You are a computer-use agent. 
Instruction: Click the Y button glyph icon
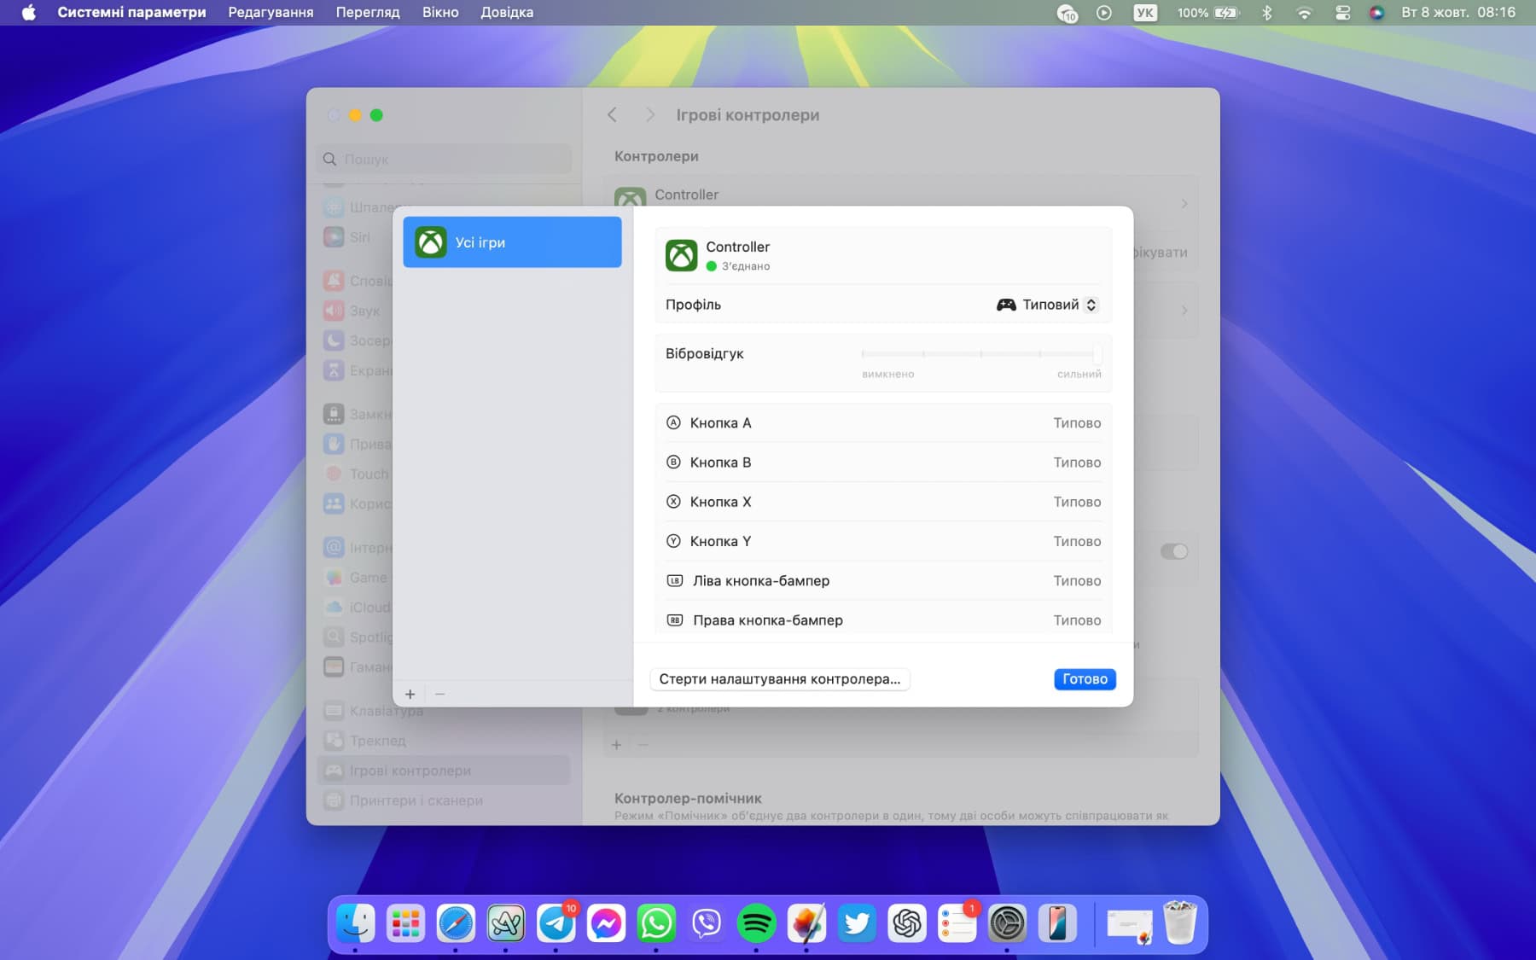pos(673,541)
